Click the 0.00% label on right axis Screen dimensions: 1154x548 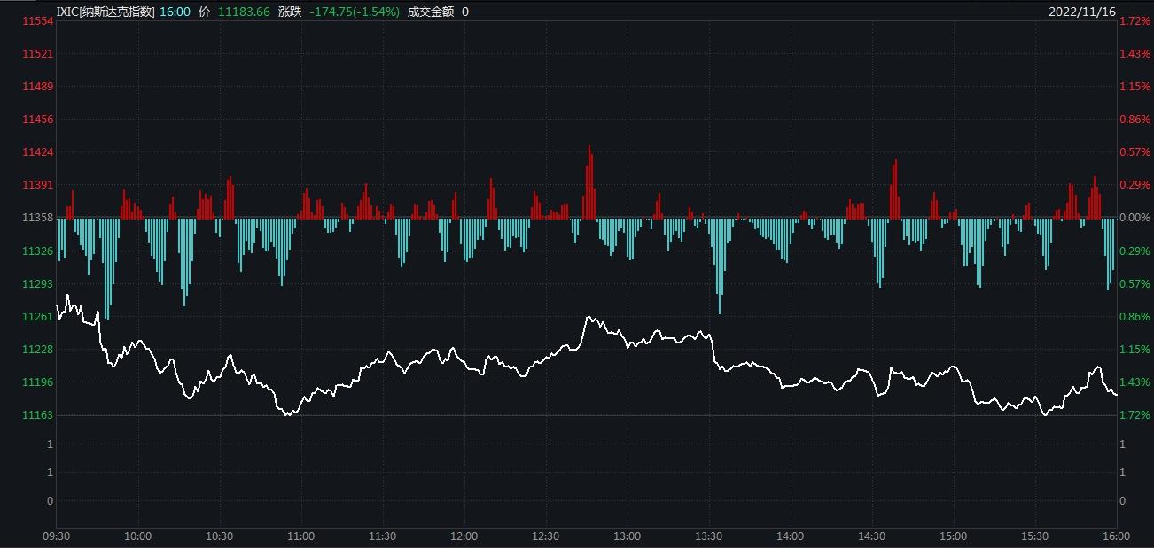[1135, 218]
